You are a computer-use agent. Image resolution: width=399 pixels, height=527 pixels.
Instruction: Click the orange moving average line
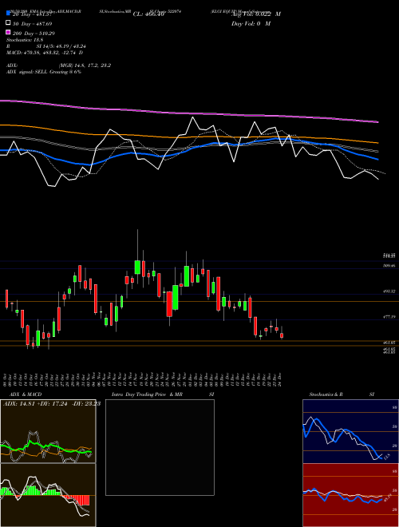click(x=189, y=136)
